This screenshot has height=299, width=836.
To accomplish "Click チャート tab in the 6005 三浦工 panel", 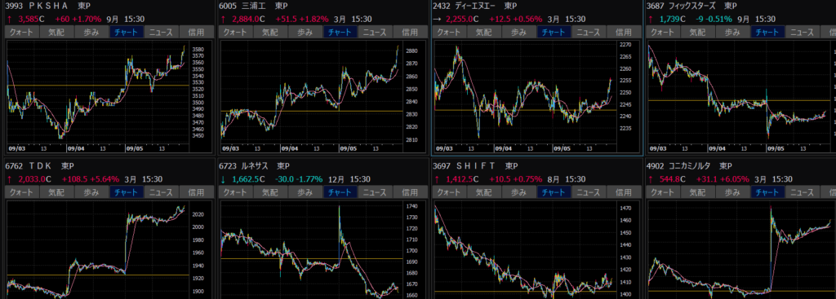I will click(340, 32).
